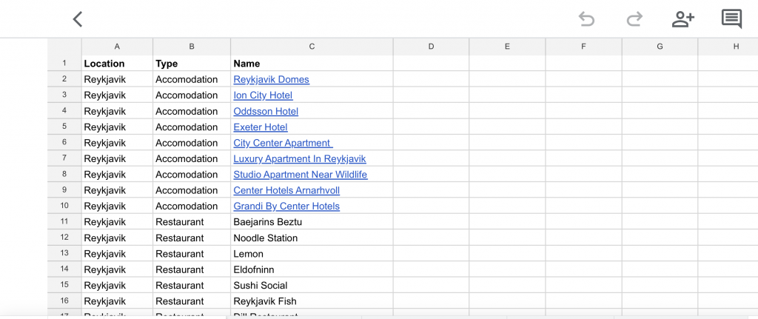Select row 5 header number
The height and width of the screenshot is (319, 758).
tap(64, 127)
